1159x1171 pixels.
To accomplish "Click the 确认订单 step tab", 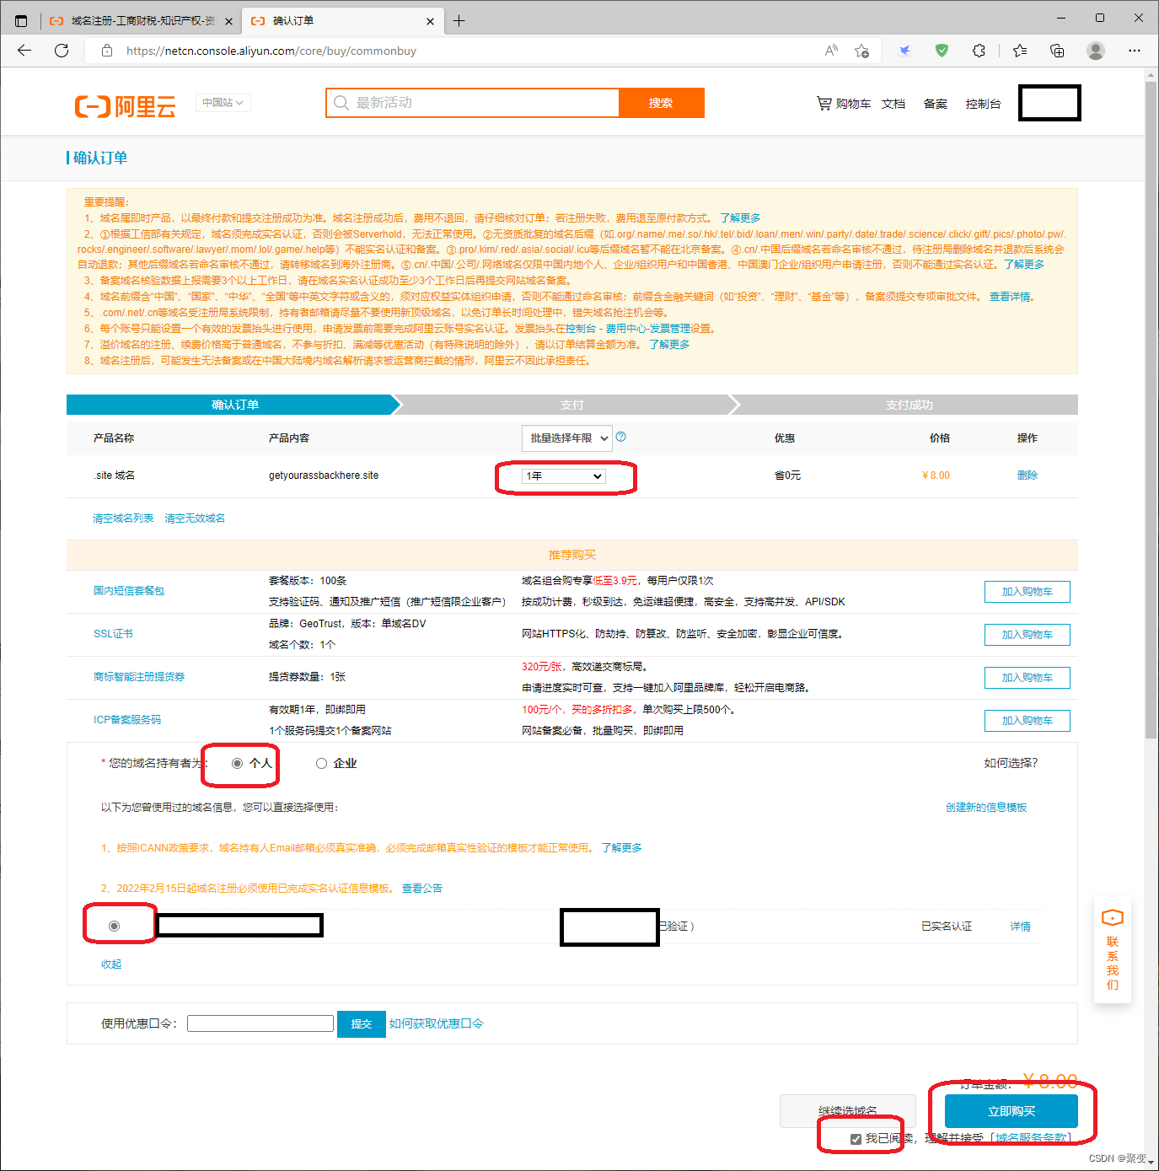I will (234, 405).
